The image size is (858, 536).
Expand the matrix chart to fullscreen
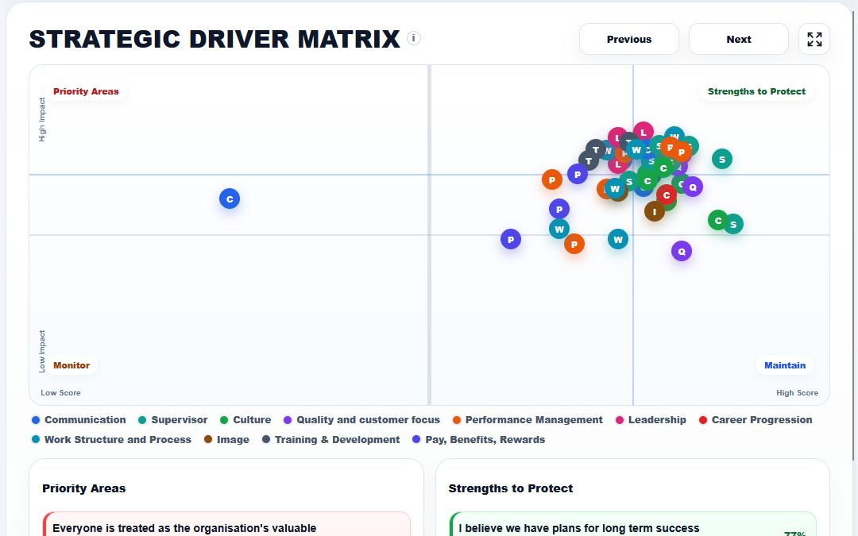(814, 40)
